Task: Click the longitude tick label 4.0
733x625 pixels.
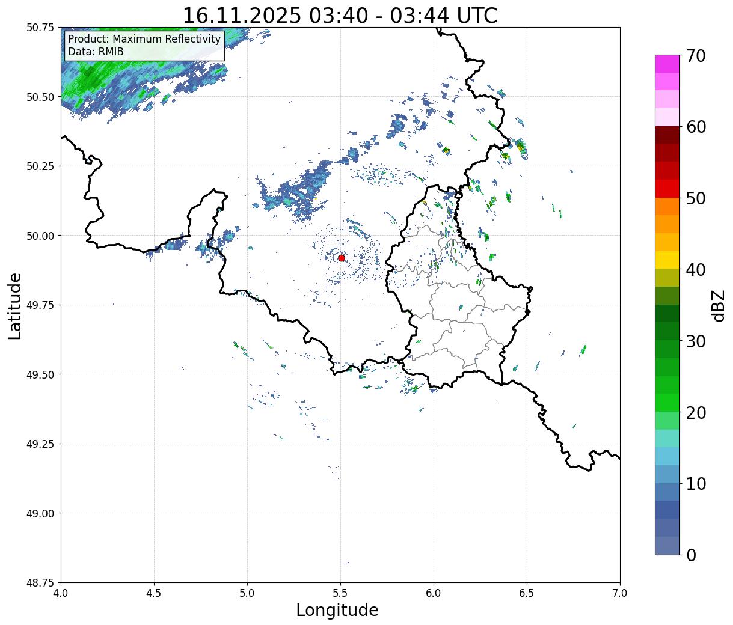Action: tap(61, 593)
